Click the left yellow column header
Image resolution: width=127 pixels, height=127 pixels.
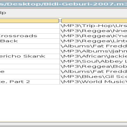pos(30,21)
